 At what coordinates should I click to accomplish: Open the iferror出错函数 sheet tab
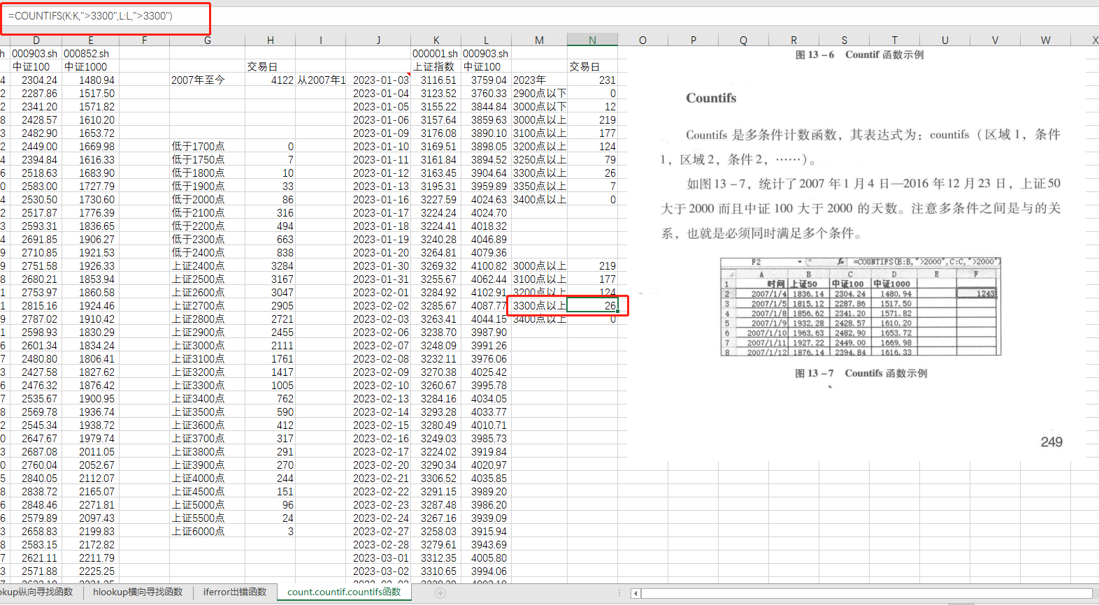[235, 592]
